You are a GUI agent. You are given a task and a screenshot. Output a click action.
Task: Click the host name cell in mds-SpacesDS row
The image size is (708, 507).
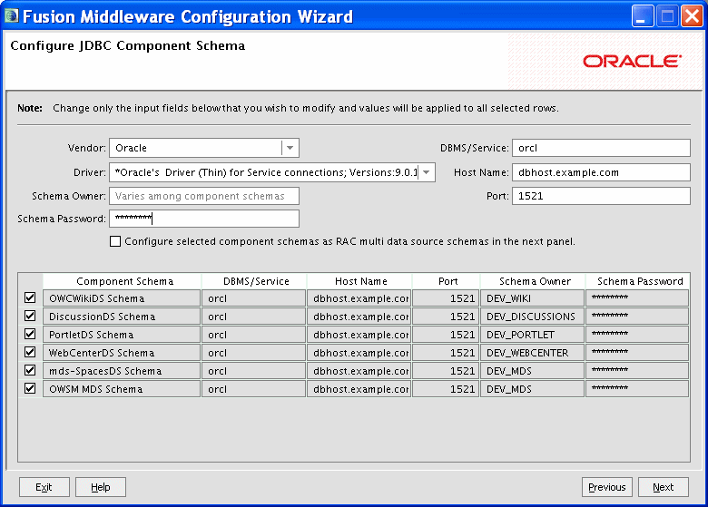pos(359,370)
